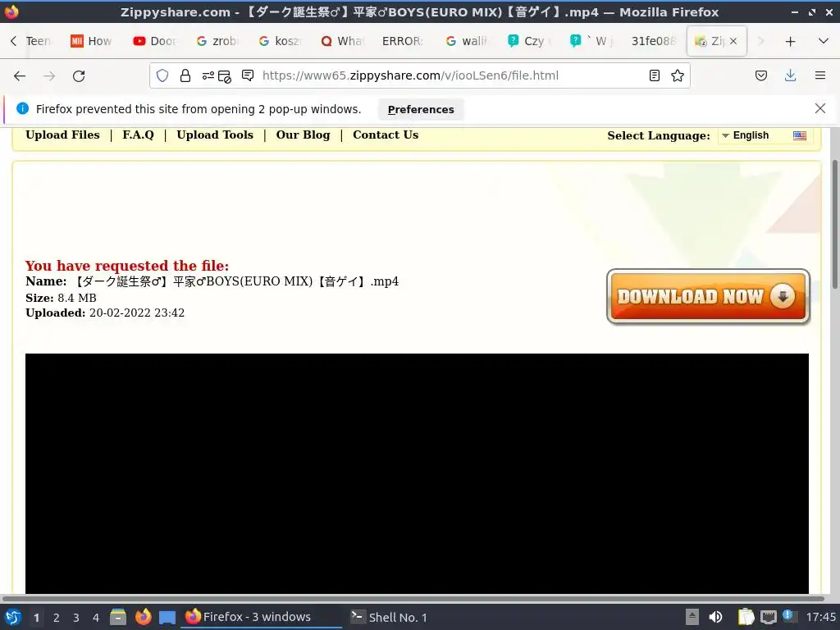The image size is (840, 630).
Task: Switch to the 31fe088 tab
Action: [652, 41]
